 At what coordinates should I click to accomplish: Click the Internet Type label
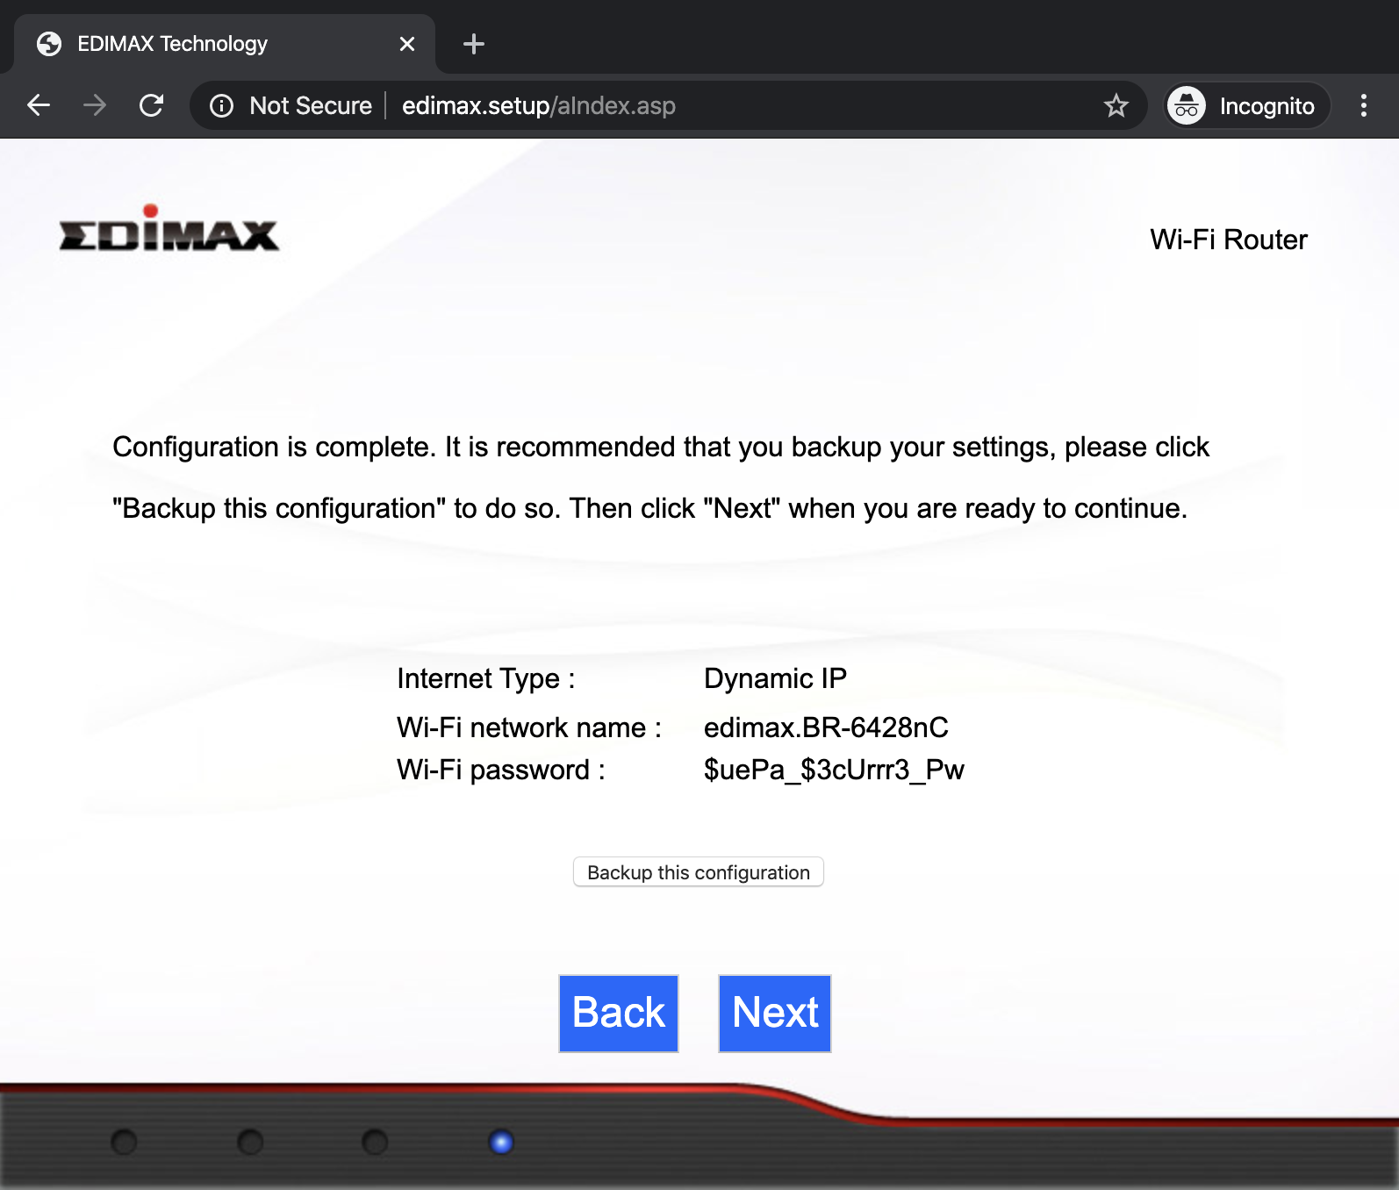point(486,678)
